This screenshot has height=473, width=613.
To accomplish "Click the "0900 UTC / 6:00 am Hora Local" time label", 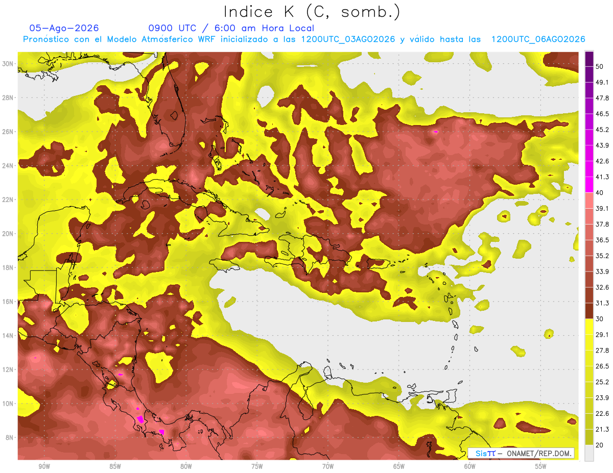I will [x=231, y=28].
